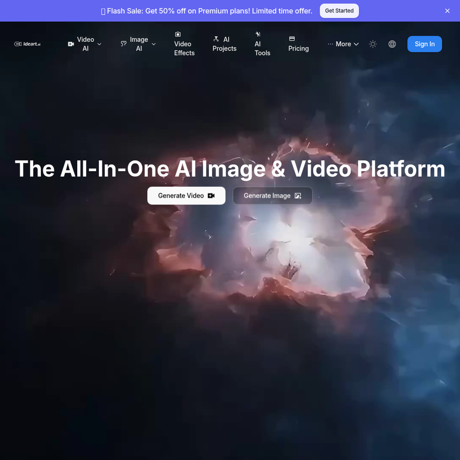
Task: Click the Sign In button
Action: pyautogui.click(x=425, y=44)
